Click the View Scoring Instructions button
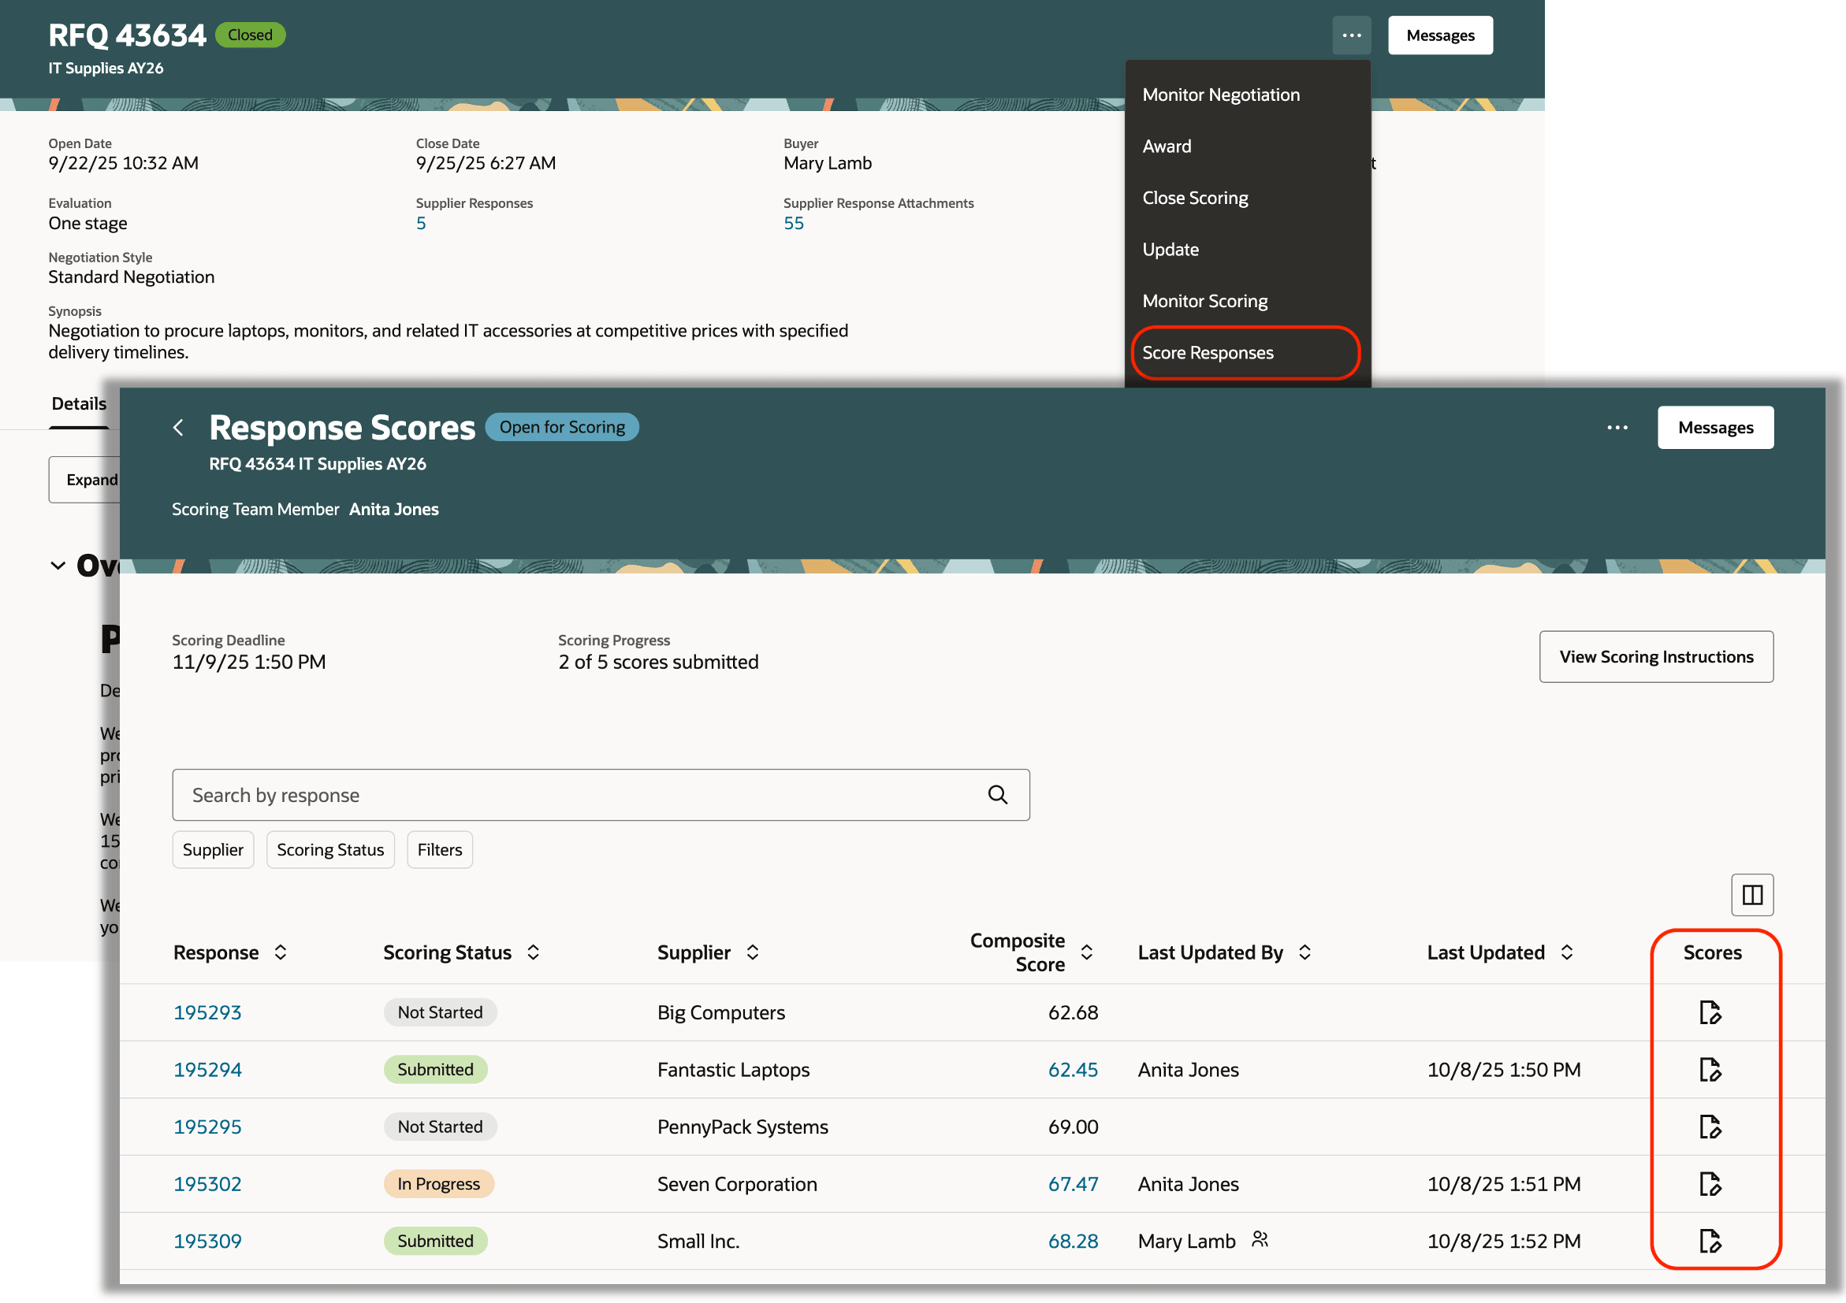The height and width of the screenshot is (1303, 1846). click(1656, 656)
